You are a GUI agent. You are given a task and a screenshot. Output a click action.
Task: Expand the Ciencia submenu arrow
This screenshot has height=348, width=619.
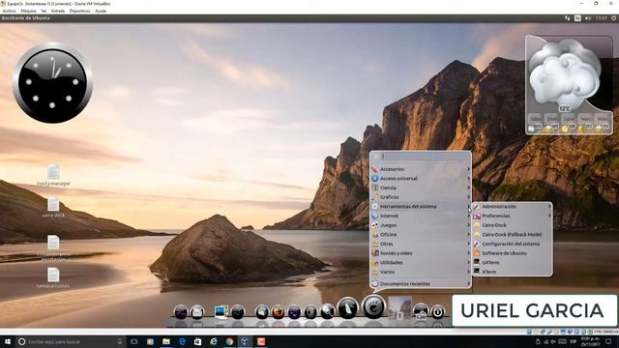(x=468, y=188)
